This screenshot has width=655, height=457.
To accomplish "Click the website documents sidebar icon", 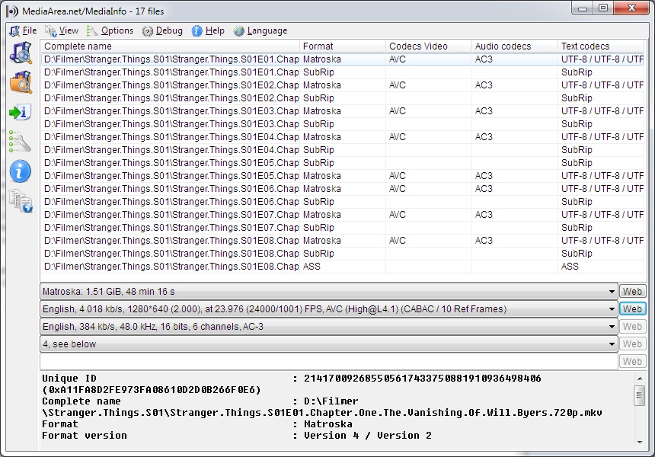I will (x=21, y=201).
